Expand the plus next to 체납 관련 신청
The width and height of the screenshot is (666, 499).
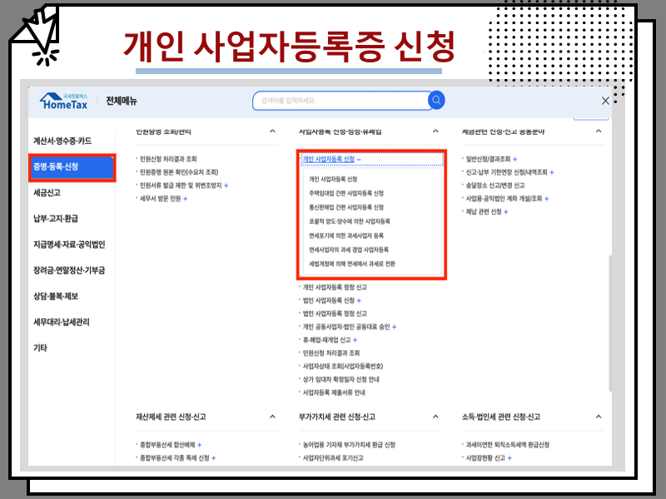[506, 212]
